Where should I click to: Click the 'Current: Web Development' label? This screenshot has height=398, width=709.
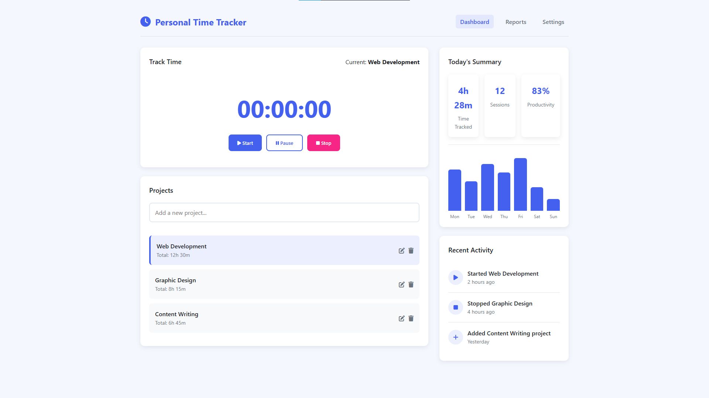[x=382, y=62]
